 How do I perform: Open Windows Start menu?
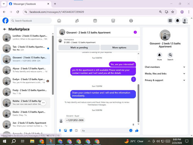pos(5,141)
